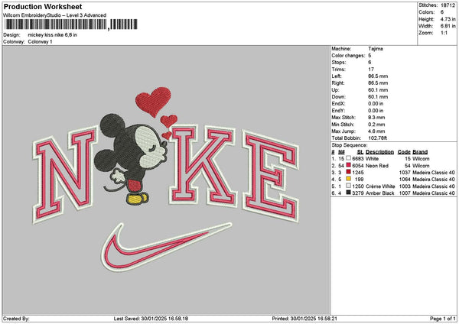Click 'Last Saved: 30/01/2025 16.58.18' footer text

click(151, 319)
